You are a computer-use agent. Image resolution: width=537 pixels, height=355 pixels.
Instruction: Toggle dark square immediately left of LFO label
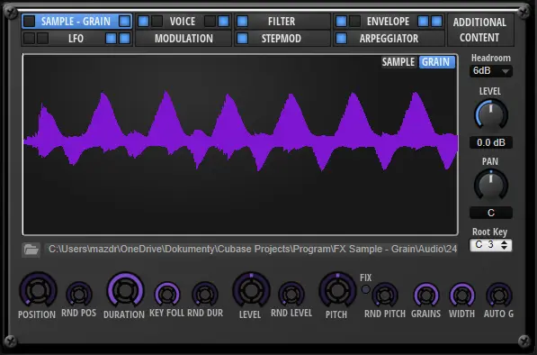43,39
